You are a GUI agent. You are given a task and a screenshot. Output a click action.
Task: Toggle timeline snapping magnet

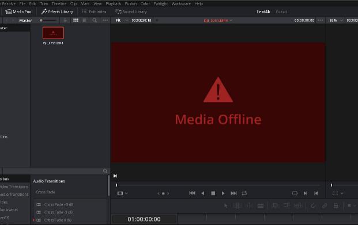pos(312,206)
